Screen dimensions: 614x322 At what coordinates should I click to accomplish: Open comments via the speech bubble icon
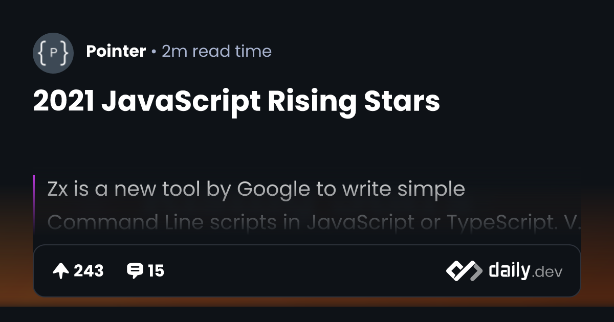click(135, 271)
